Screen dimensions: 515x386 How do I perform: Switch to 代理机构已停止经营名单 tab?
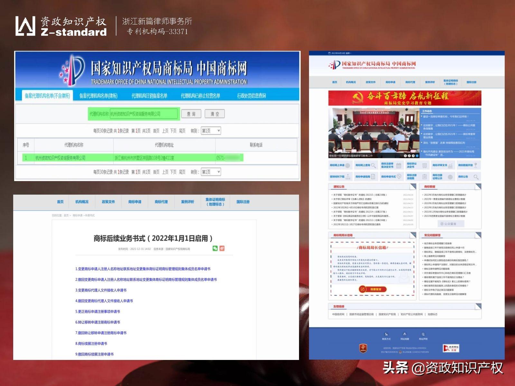pos(201,96)
